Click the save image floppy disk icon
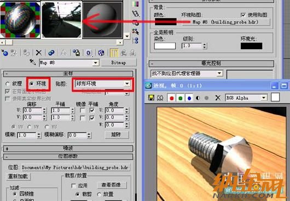 (151, 97)
